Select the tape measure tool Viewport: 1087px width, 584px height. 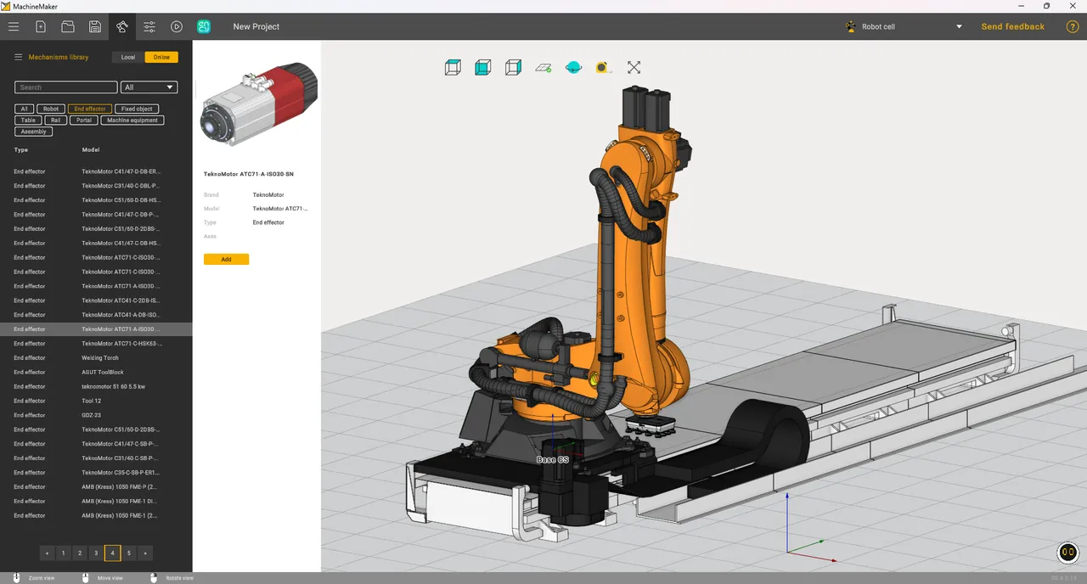click(x=603, y=67)
